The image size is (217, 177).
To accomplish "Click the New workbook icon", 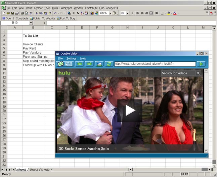I will tap(4, 13).
